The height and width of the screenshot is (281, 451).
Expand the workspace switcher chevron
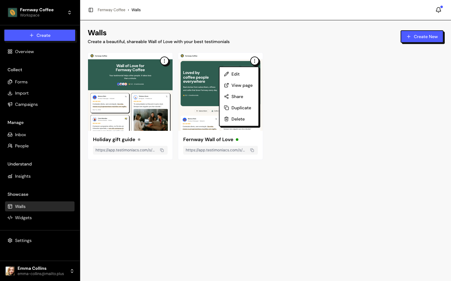tap(70, 12)
